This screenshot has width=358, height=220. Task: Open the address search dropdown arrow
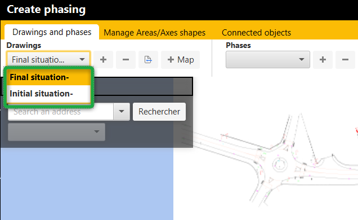point(122,111)
